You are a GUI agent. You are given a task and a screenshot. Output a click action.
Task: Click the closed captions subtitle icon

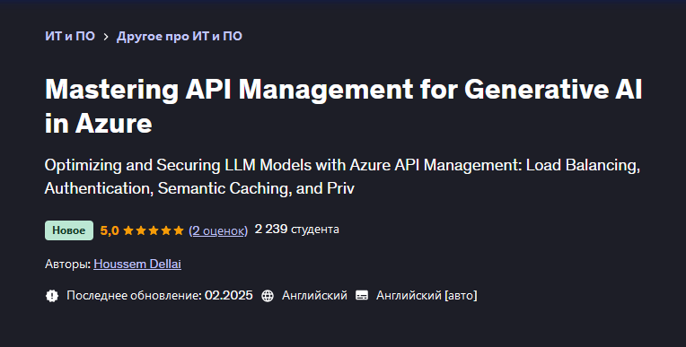click(362, 295)
